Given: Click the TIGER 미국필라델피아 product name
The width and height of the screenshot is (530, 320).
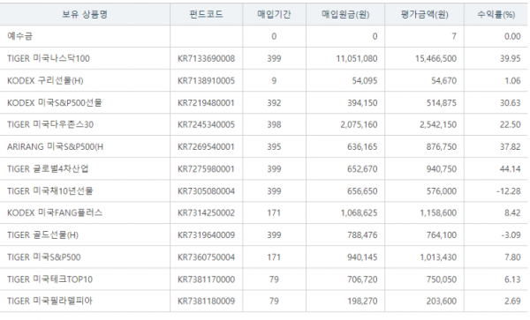Looking at the screenshot, I should coord(49,301).
